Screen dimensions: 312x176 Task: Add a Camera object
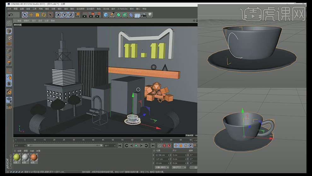(144, 15)
